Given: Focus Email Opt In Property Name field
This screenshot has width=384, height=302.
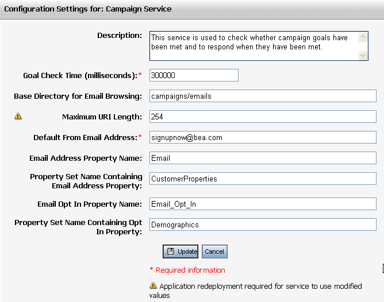Looking at the screenshot, I should [x=263, y=204].
